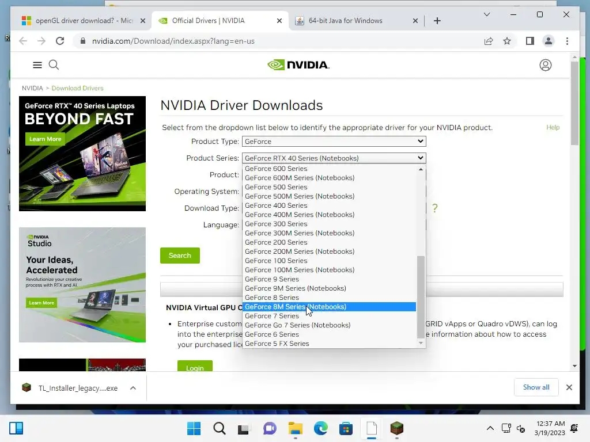
Task: Select GeForce 200 Series option
Action: coord(329,242)
